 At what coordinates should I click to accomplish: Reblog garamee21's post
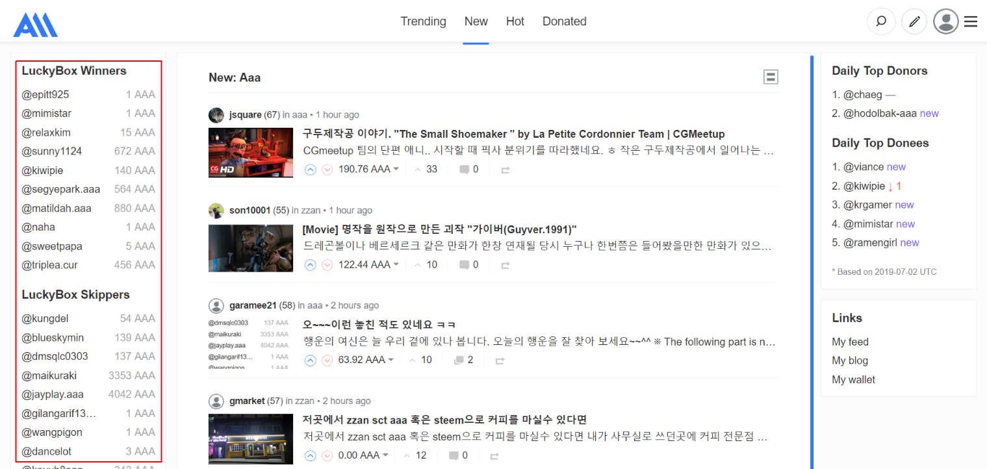[500, 361]
